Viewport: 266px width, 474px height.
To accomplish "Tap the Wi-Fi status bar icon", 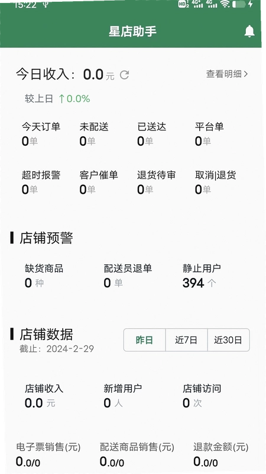I will (x=225, y=4).
